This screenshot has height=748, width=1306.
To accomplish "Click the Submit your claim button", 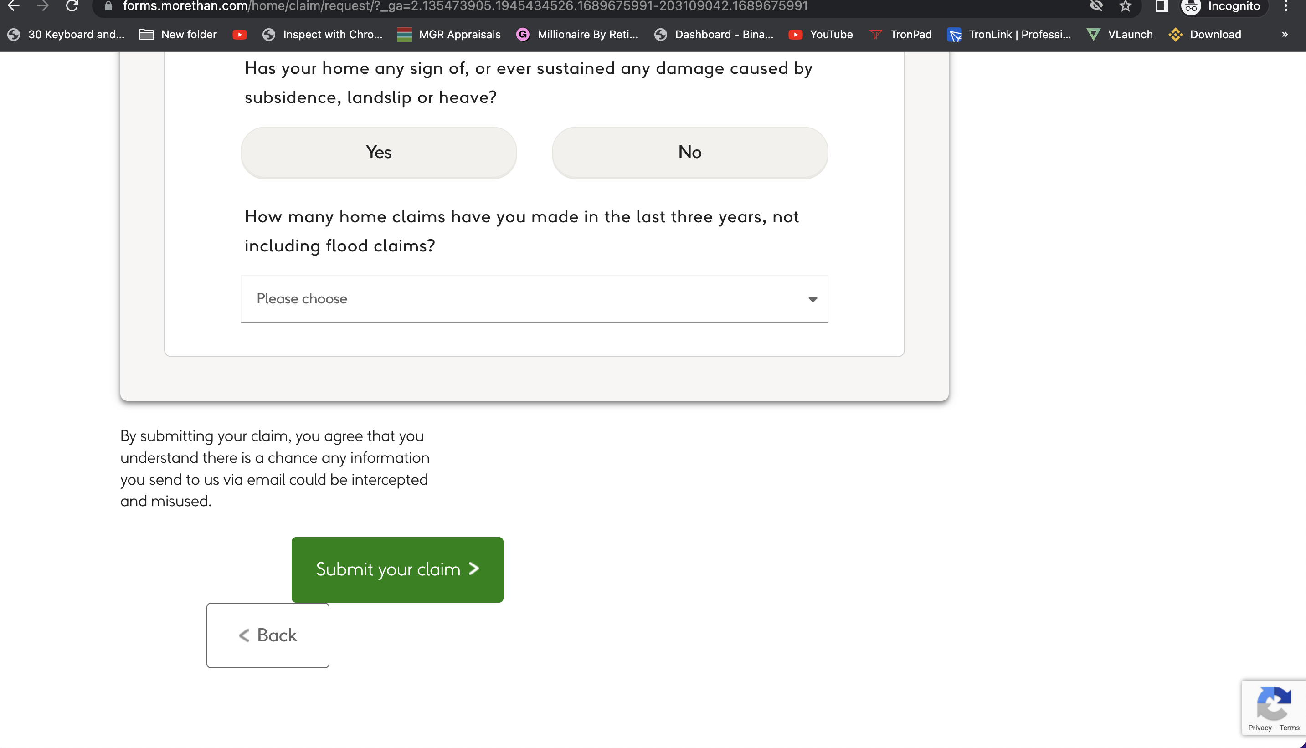I will coord(397,569).
